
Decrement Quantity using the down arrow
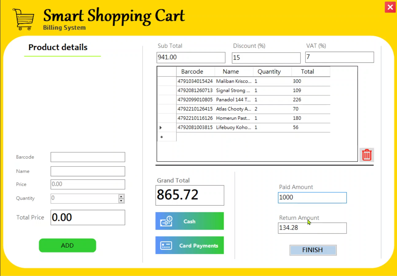(x=121, y=200)
